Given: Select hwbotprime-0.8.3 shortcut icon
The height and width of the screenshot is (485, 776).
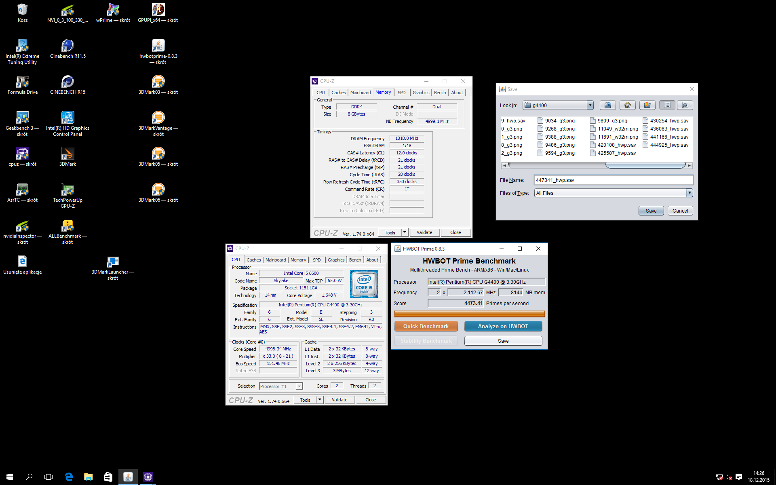Looking at the screenshot, I should click(x=158, y=52).
